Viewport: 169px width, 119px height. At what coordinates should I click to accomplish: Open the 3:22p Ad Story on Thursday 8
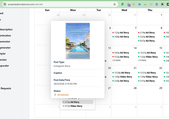(146, 37)
